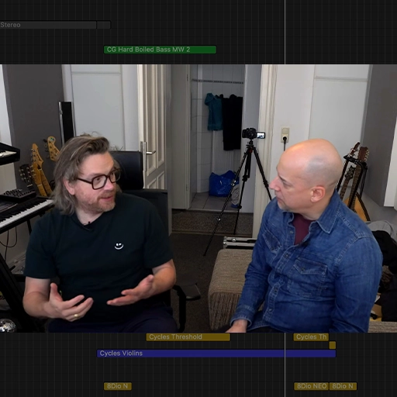Viewport: 397px width, 397px height.
Task: Click the empty lane between Cycles Threshold and Cycles Th
Action: 261,337
